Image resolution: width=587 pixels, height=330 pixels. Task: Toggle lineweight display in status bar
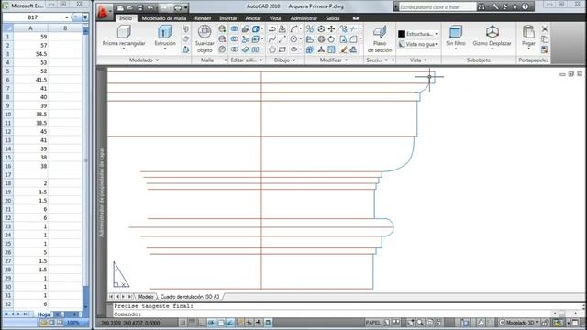coord(259,323)
